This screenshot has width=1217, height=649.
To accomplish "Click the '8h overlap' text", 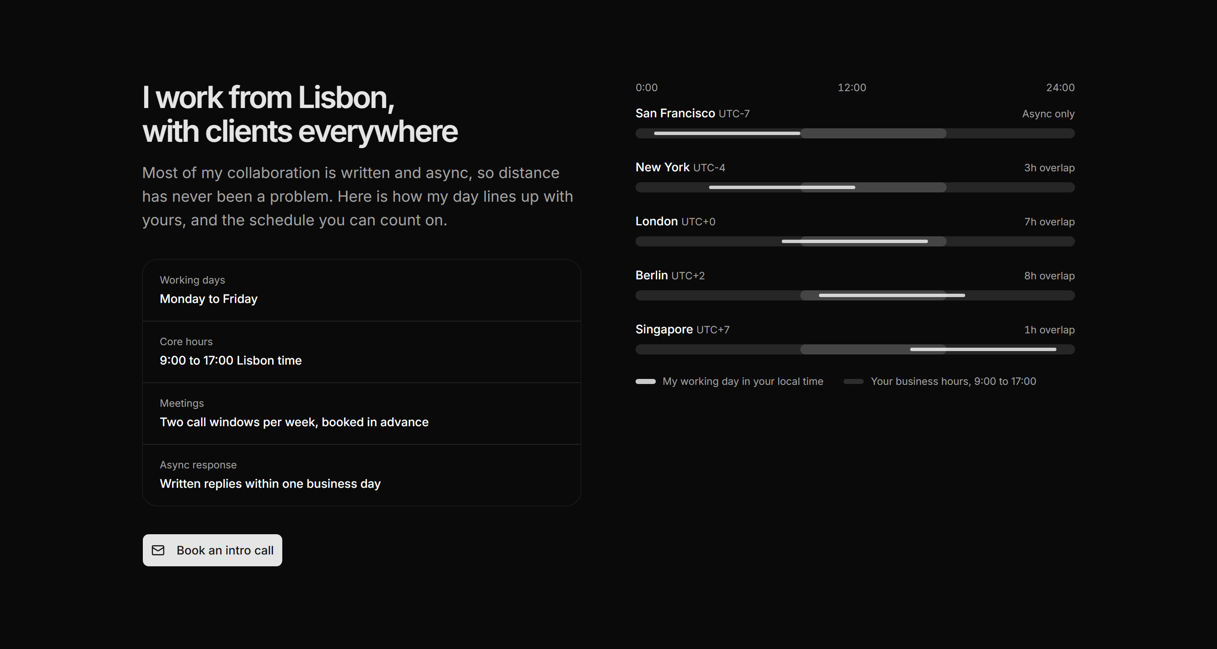I will coord(1049,276).
